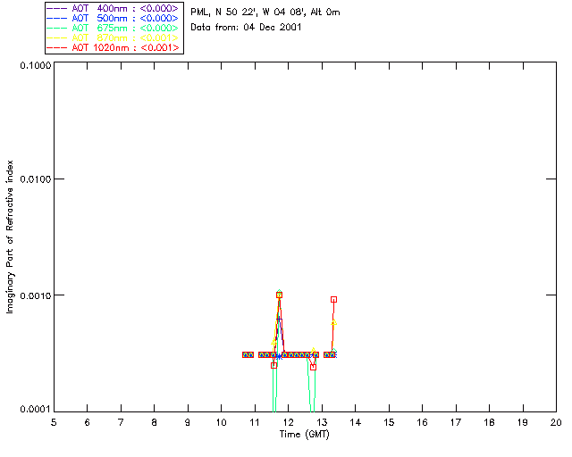Click the x-axis tick label 7
Screen dimensions: 572x457
[x=121, y=422]
